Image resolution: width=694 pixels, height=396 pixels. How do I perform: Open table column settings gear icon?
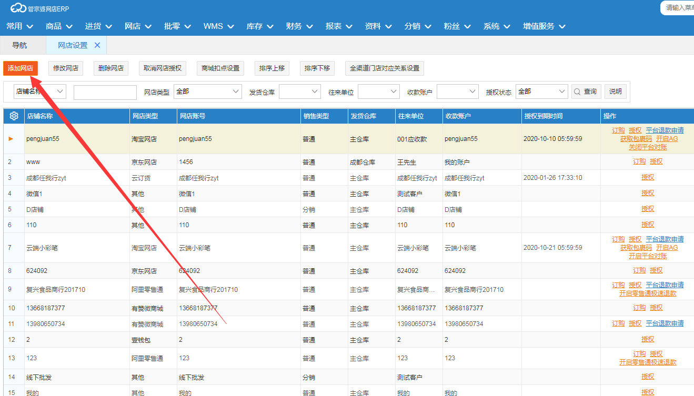14,116
